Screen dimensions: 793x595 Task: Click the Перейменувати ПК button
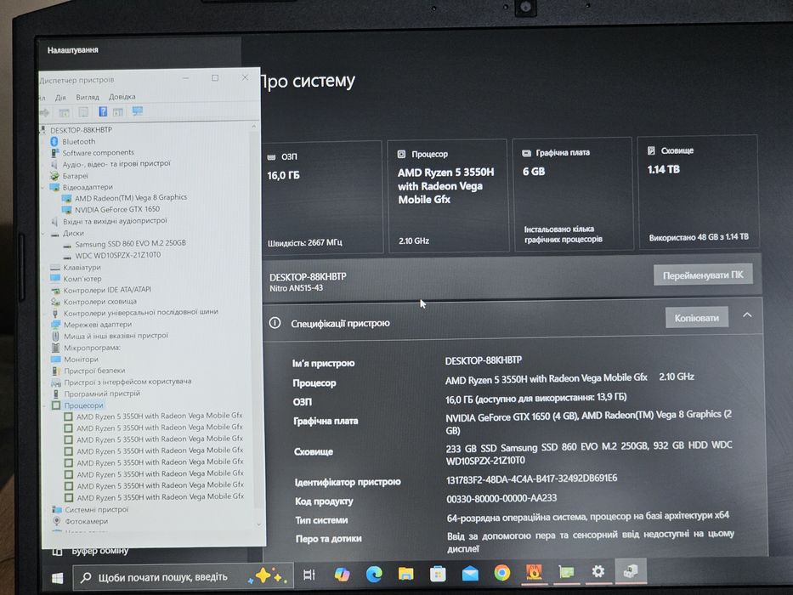pos(703,275)
